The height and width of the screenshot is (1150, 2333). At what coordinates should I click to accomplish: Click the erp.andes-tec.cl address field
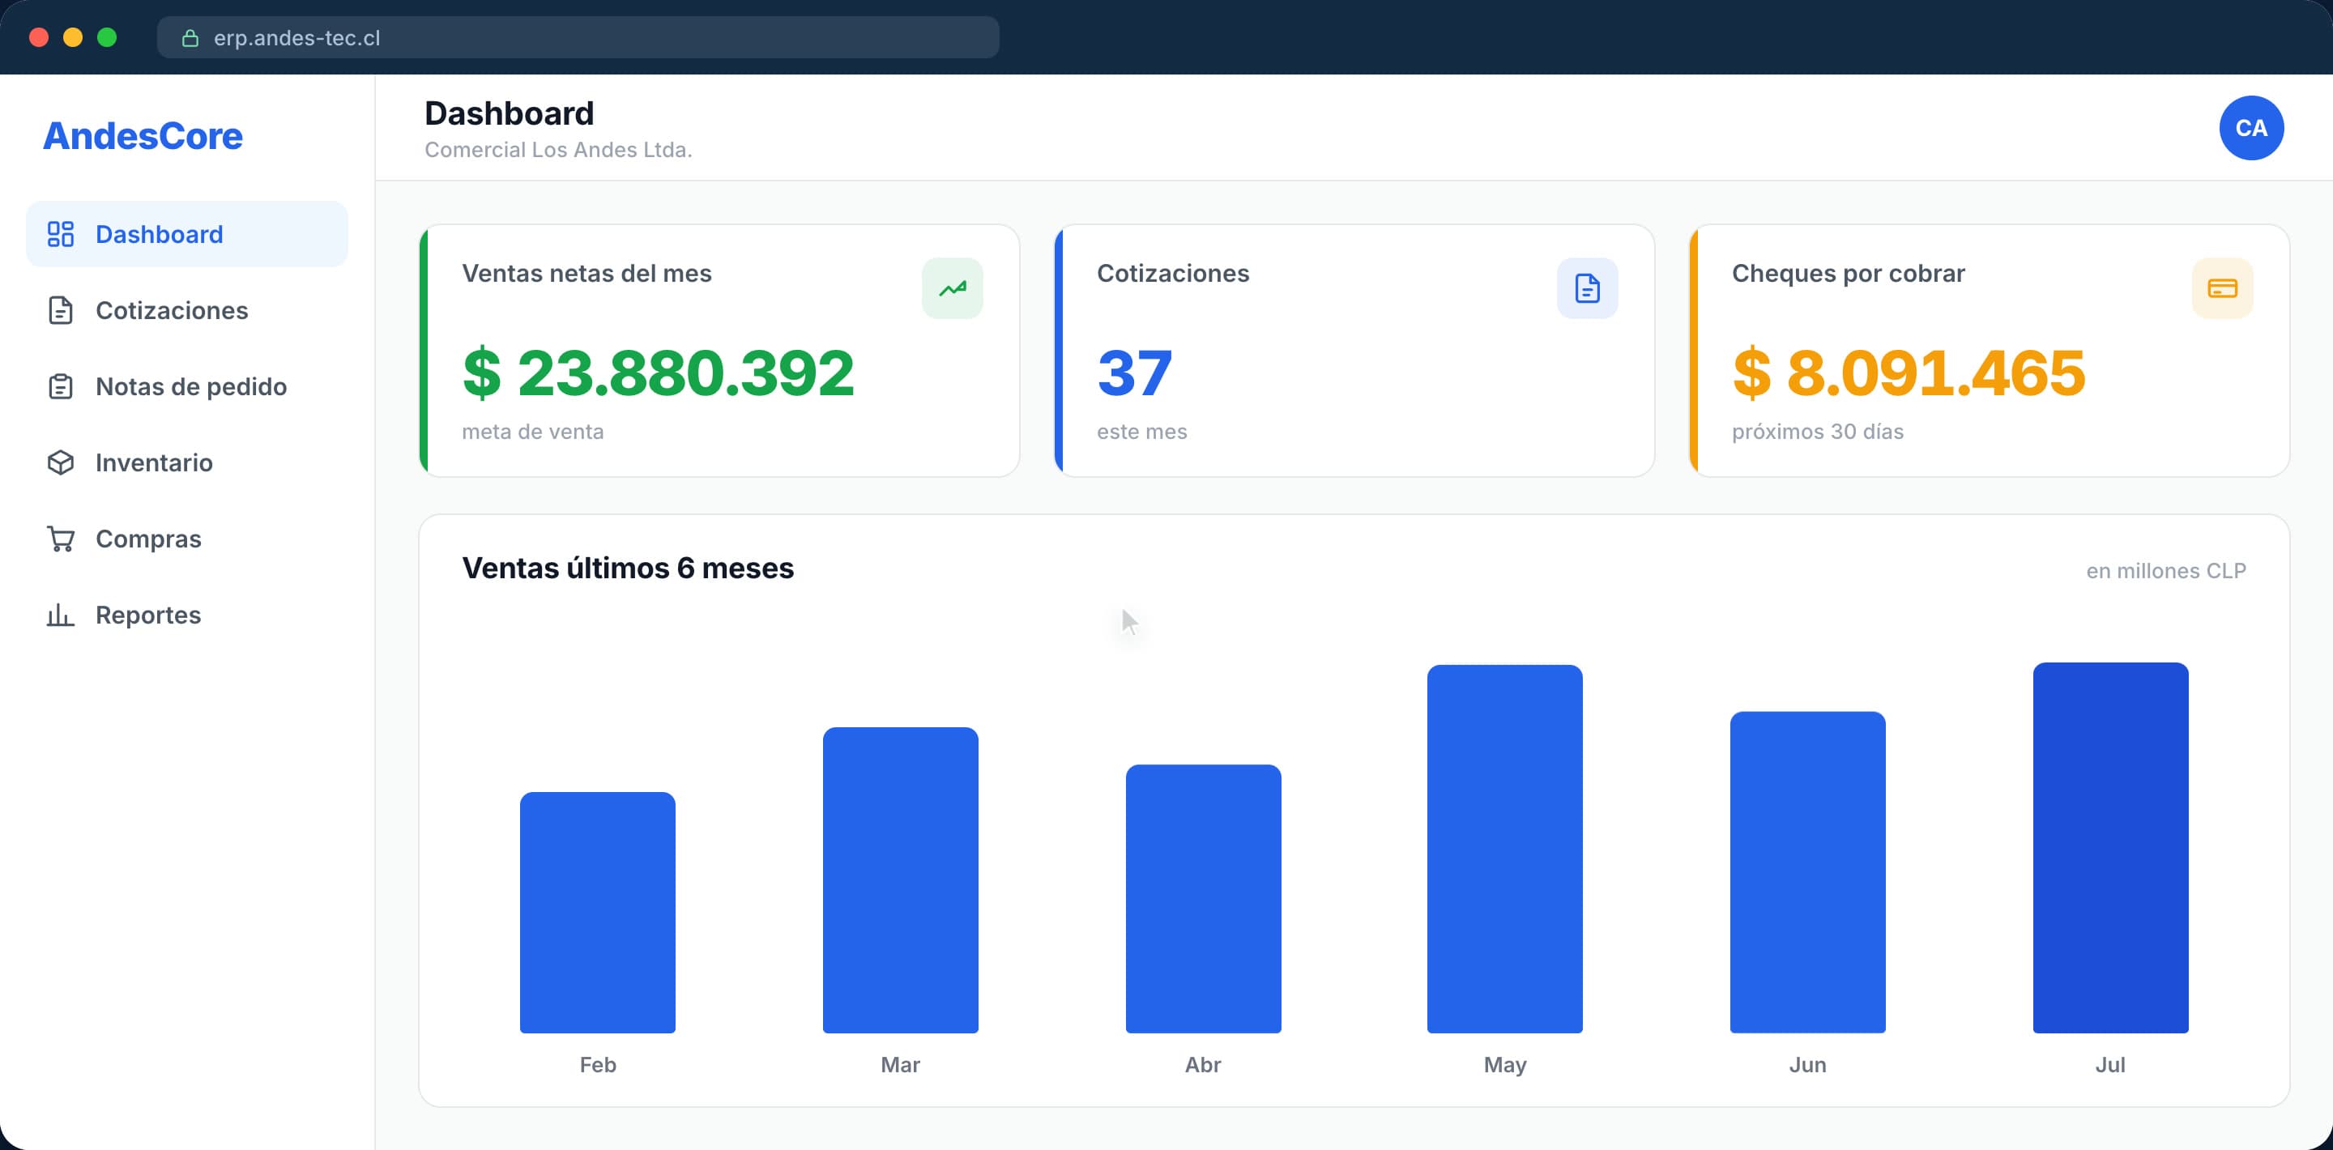(x=578, y=37)
